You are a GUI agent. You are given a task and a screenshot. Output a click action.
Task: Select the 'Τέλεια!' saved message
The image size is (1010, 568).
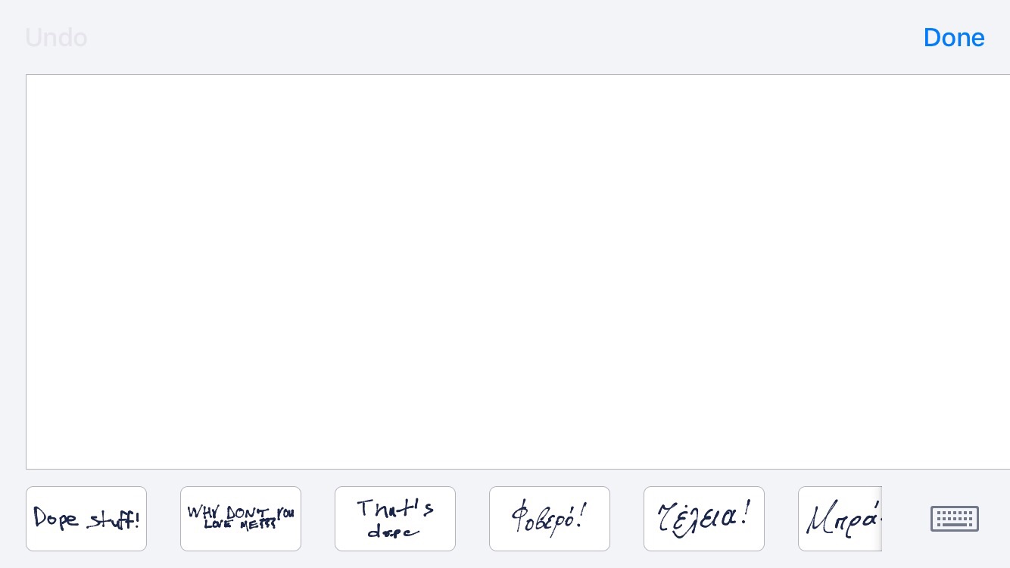pos(704,519)
